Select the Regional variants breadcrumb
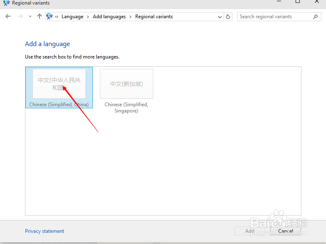The height and width of the screenshot is (244, 326). 154,17
